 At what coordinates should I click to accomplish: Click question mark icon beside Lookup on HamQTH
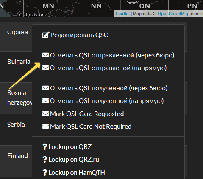coord(44,173)
